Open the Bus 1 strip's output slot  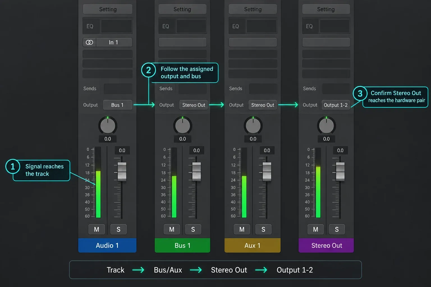point(194,105)
